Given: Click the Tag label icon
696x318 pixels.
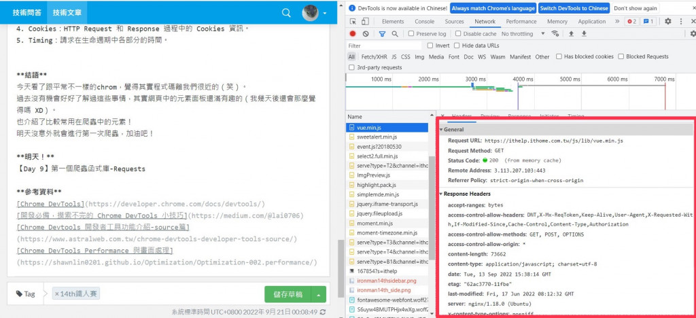Looking at the screenshot, I should point(19,294).
